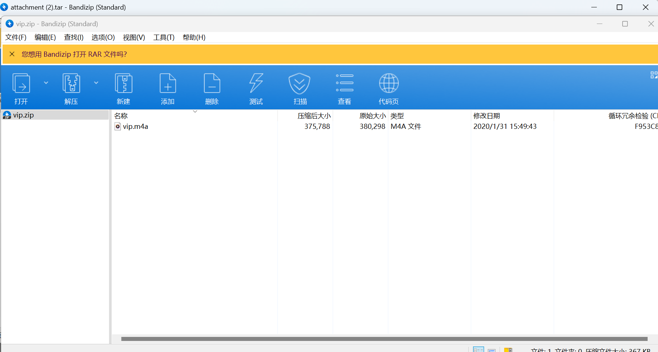658x352 pixels.
Task: Run the Test (测试) lightning icon
Action: [x=256, y=83]
